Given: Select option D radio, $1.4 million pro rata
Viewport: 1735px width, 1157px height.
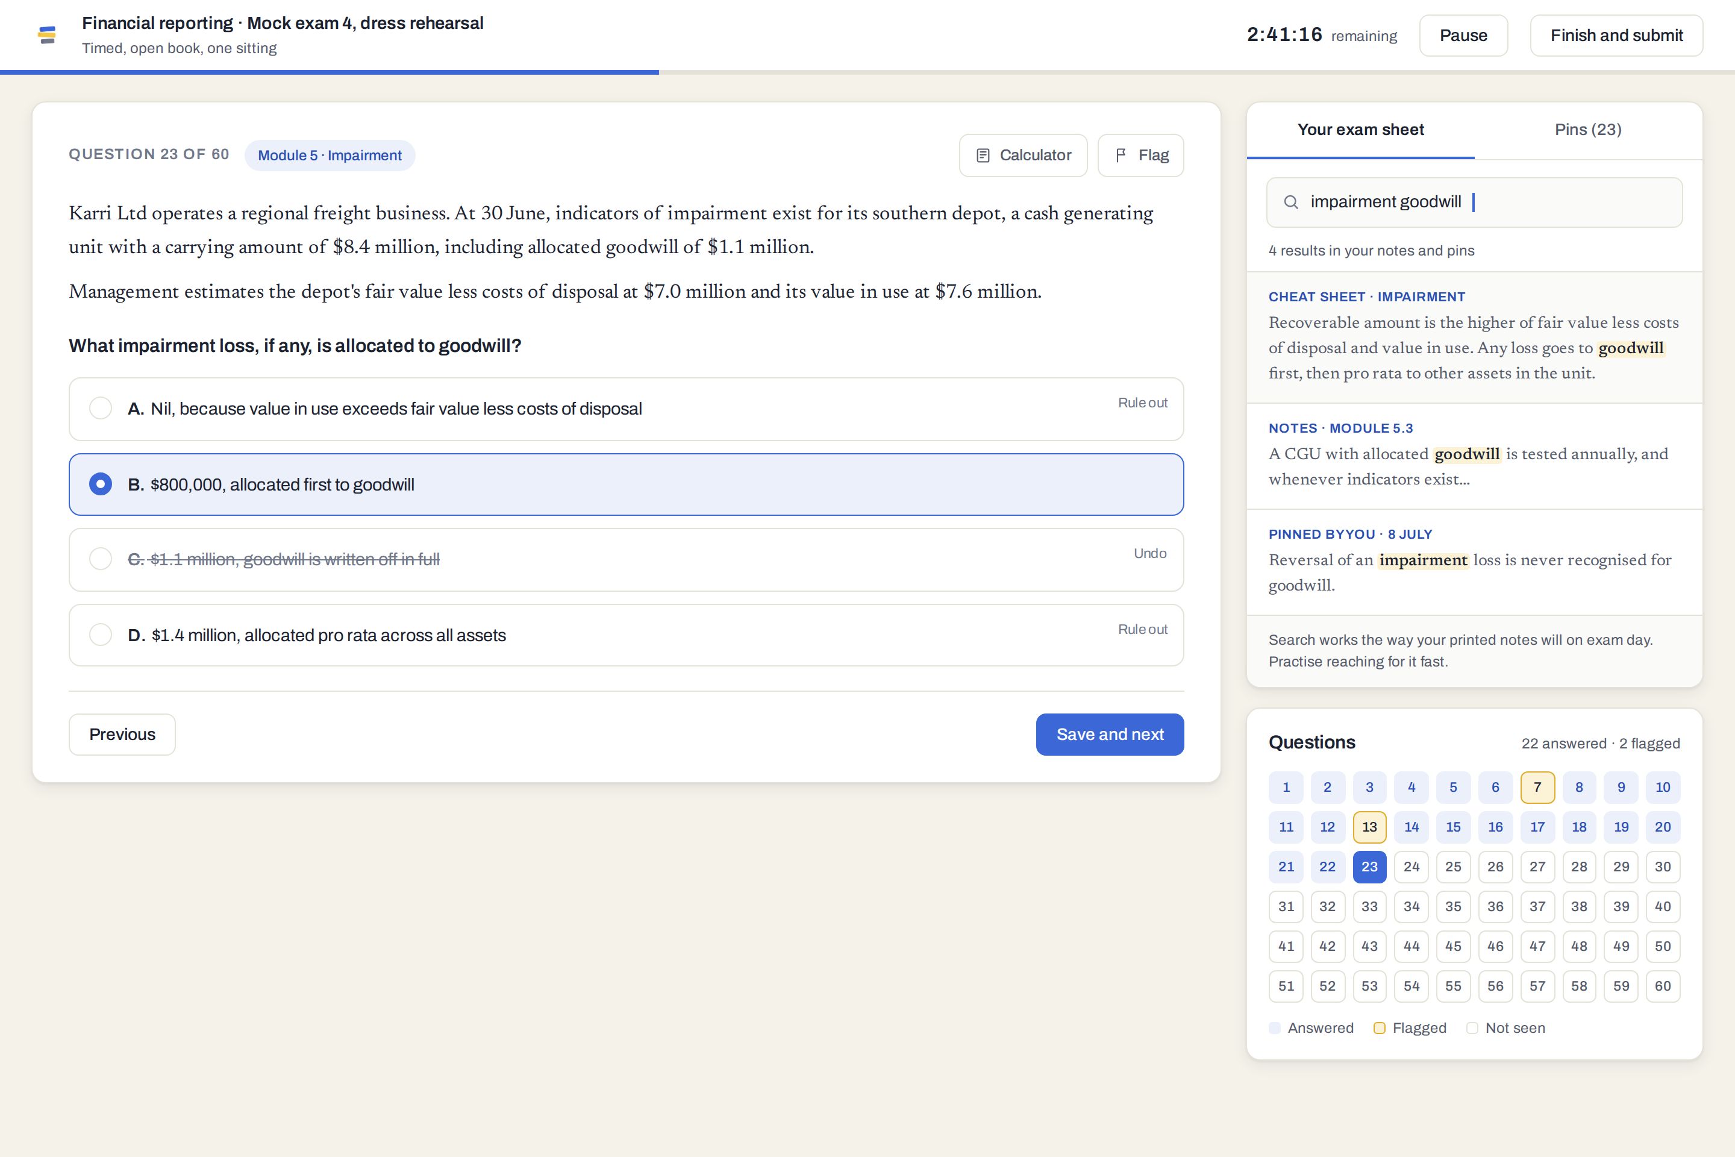Looking at the screenshot, I should pos(101,635).
